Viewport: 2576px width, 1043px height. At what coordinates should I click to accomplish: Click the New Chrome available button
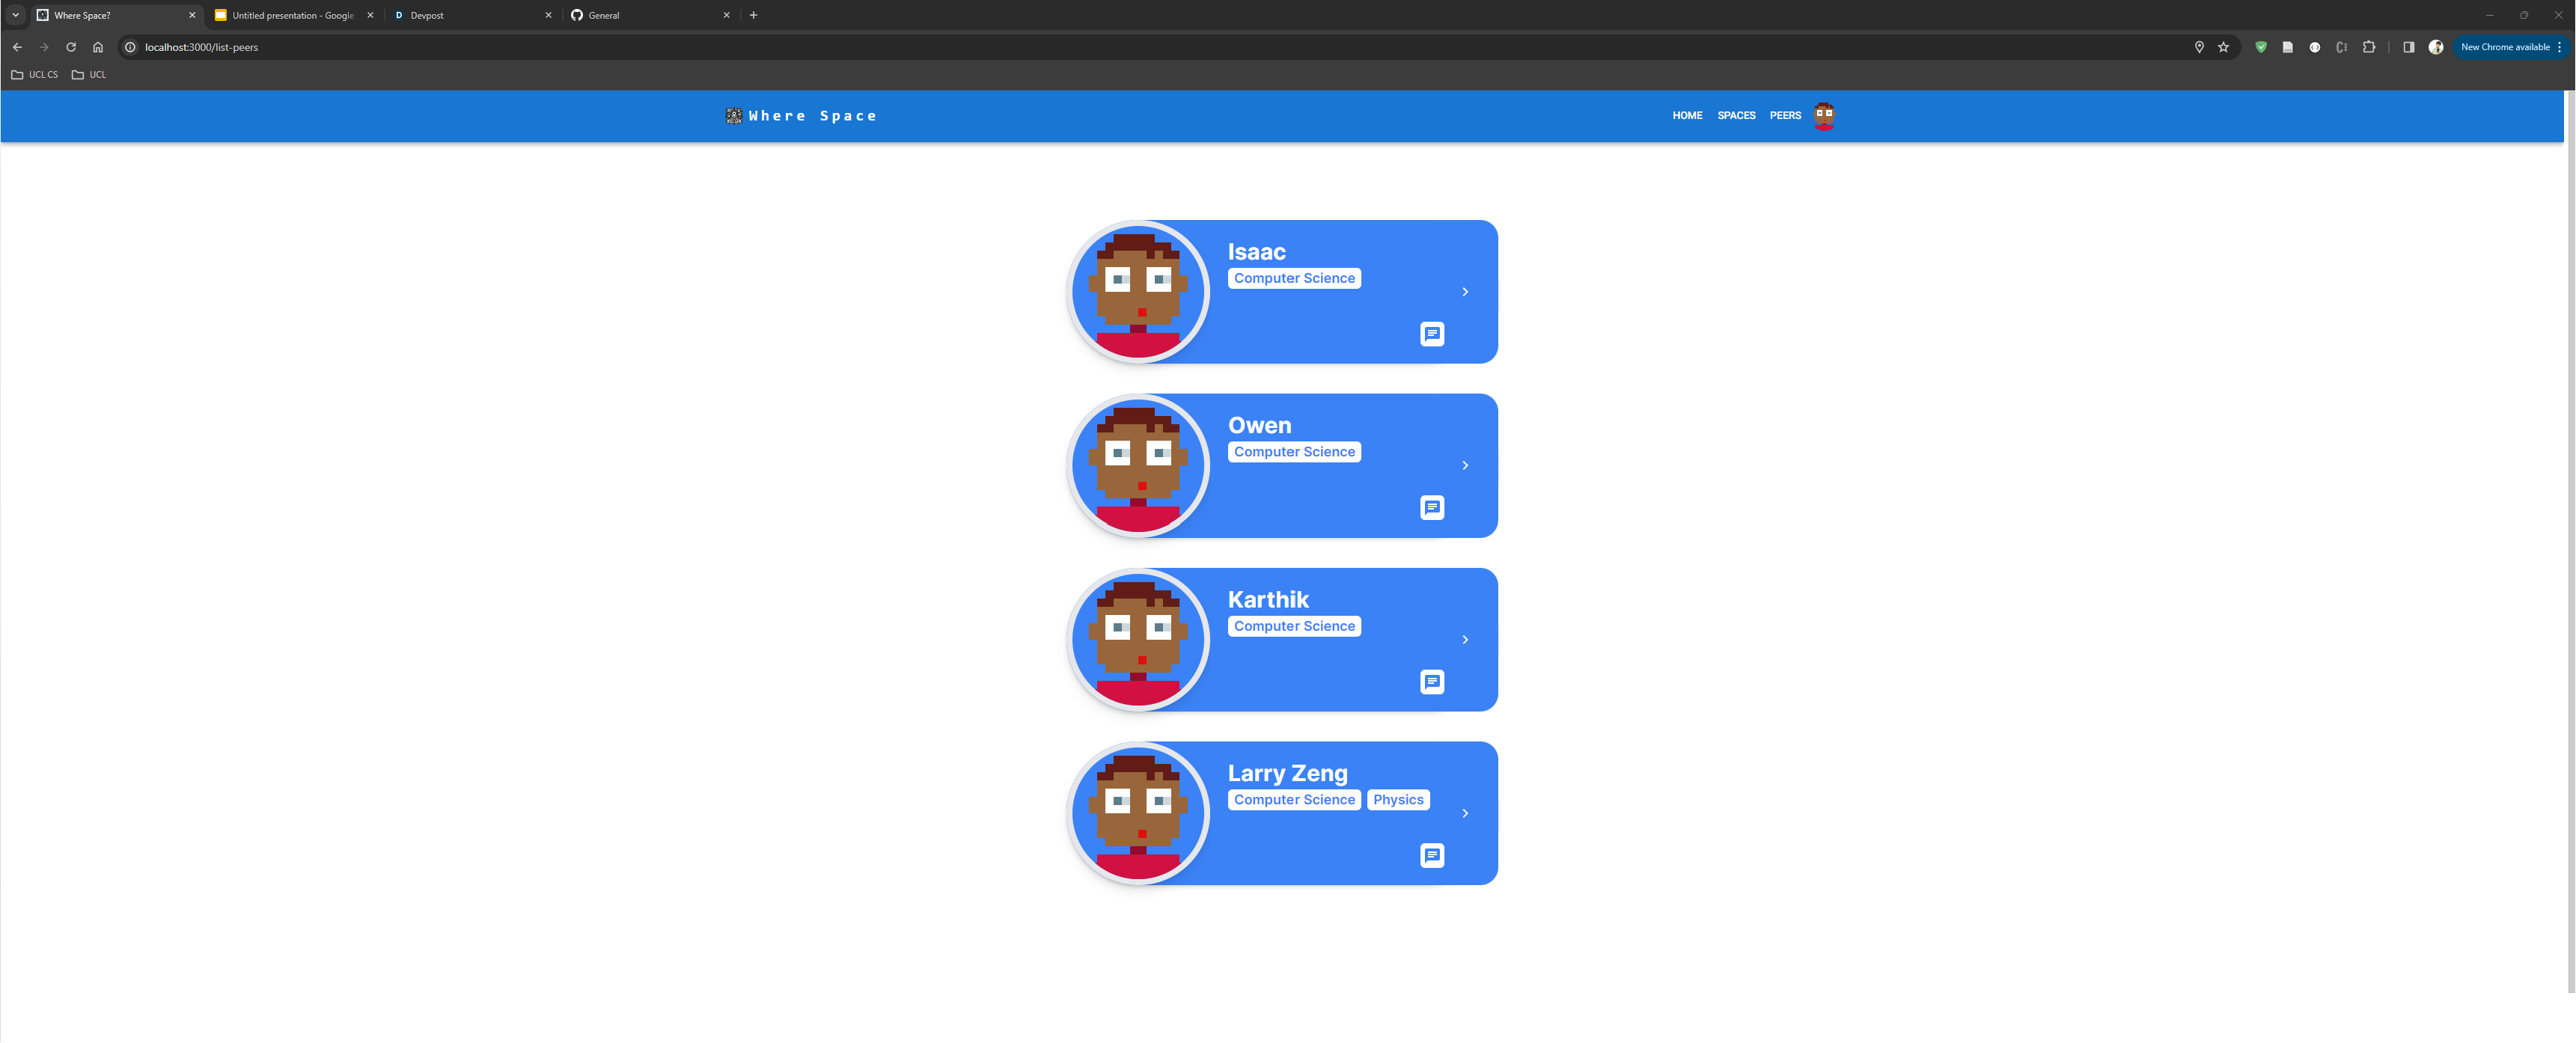pyautogui.click(x=2504, y=47)
